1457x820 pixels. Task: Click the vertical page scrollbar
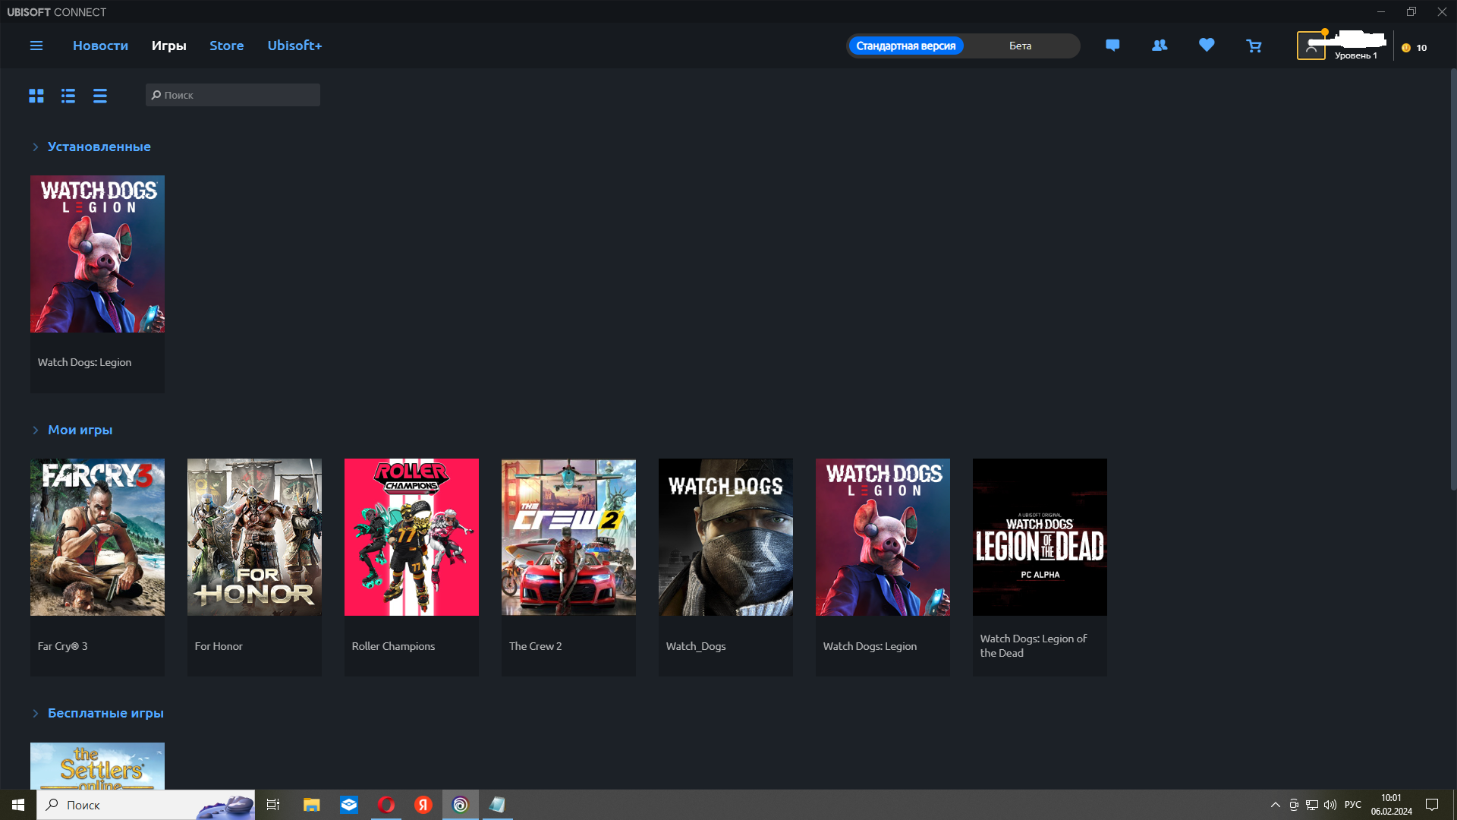click(1453, 279)
